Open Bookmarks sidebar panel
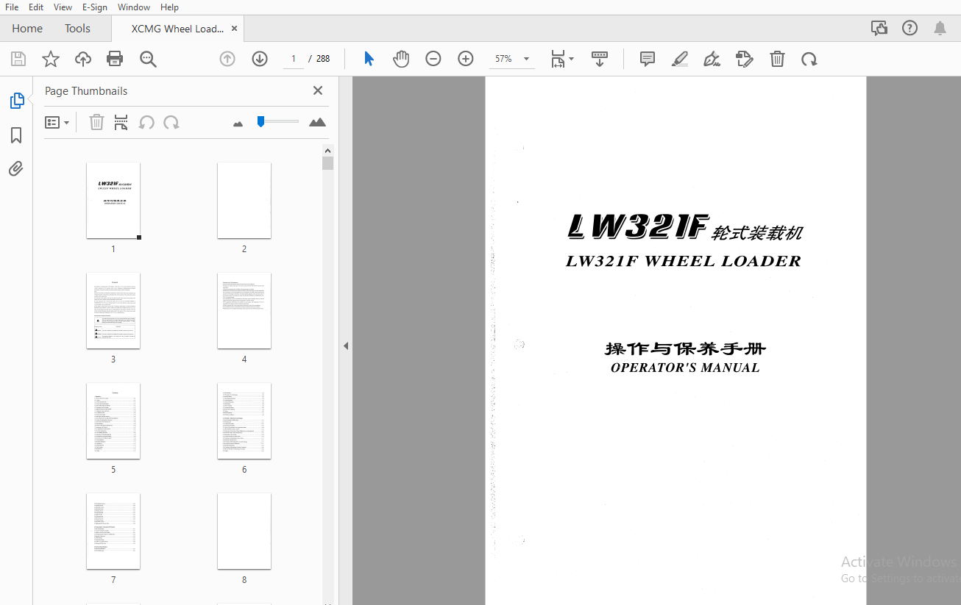Viewport: 961px width, 605px height. pyautogui.click(x=16, y=135)
